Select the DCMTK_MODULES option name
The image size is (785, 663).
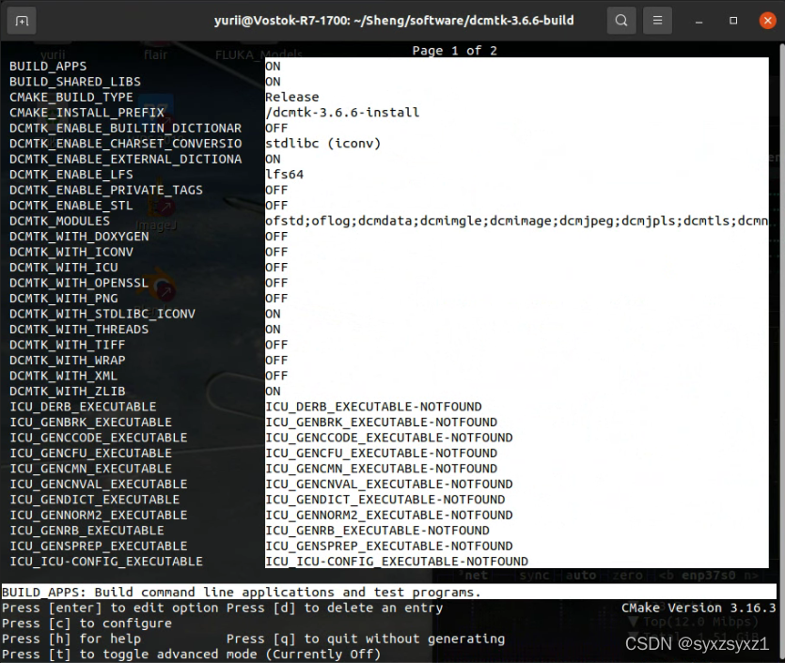pyautogui.click(x=59, y=221)
